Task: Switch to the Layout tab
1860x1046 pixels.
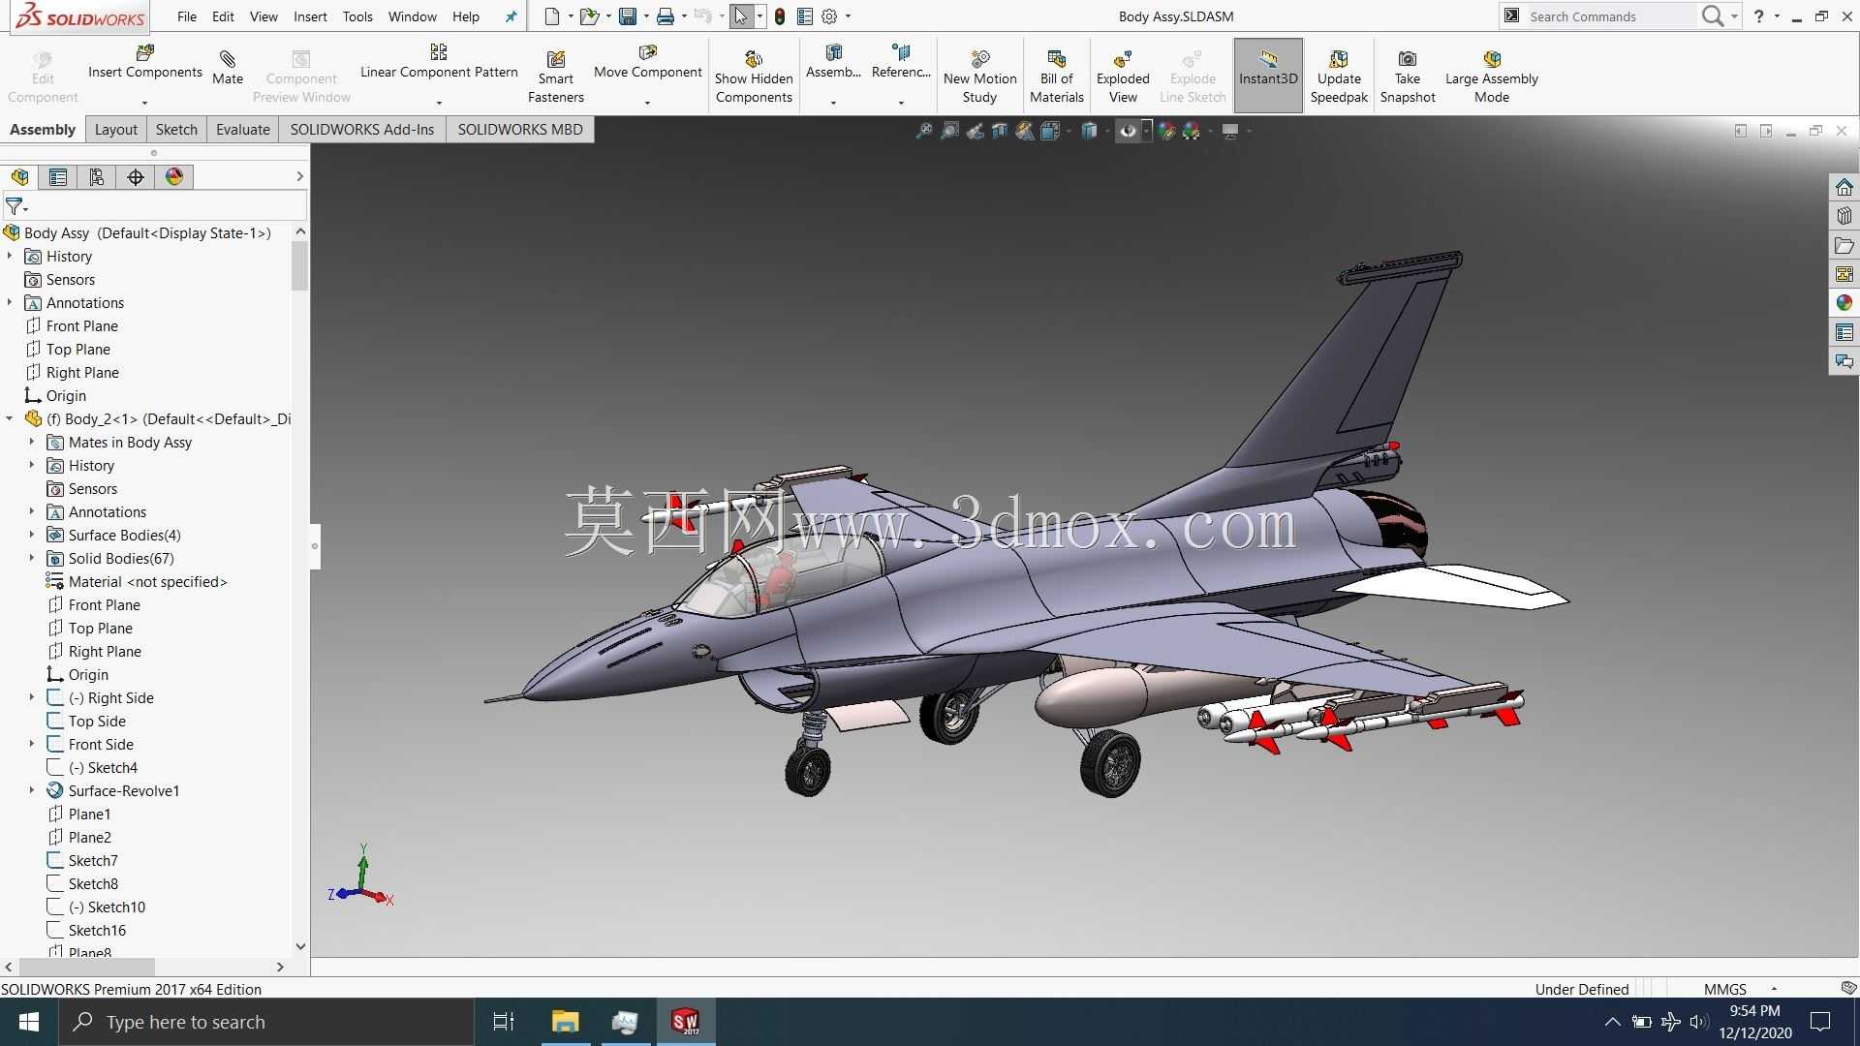Action: 116,129
